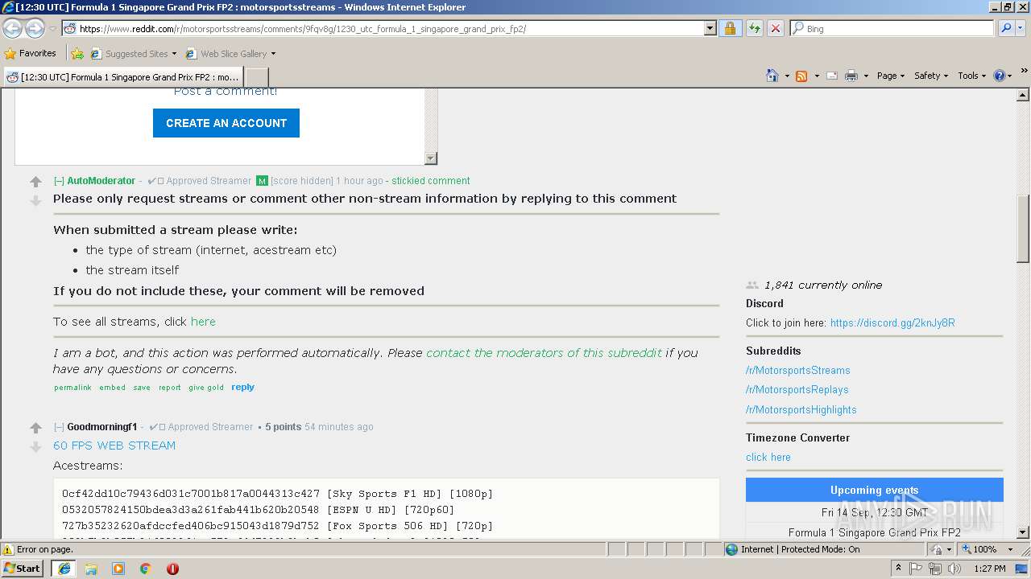Open the network tray icon
The image size is (1031, 579).
[x=935, y=569]
